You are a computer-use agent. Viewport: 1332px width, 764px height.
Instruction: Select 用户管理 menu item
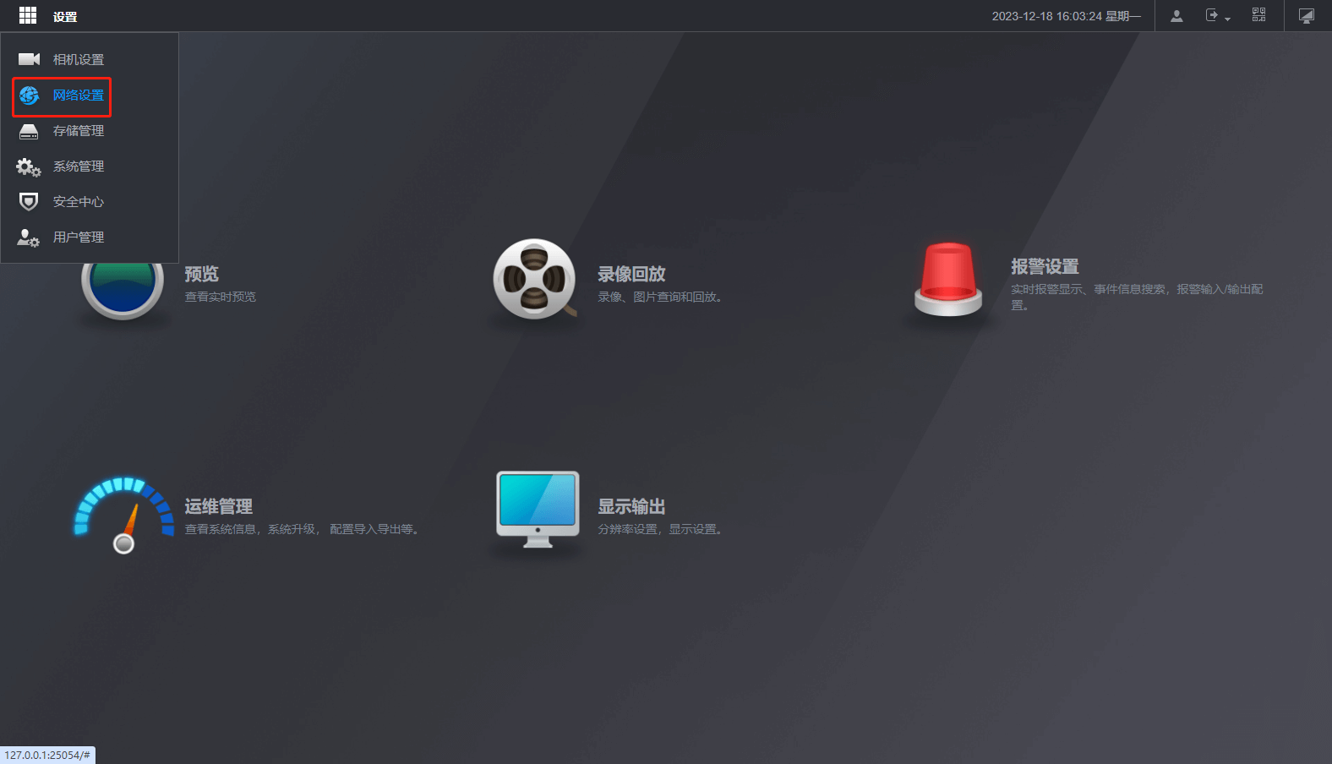coord(79,237)
